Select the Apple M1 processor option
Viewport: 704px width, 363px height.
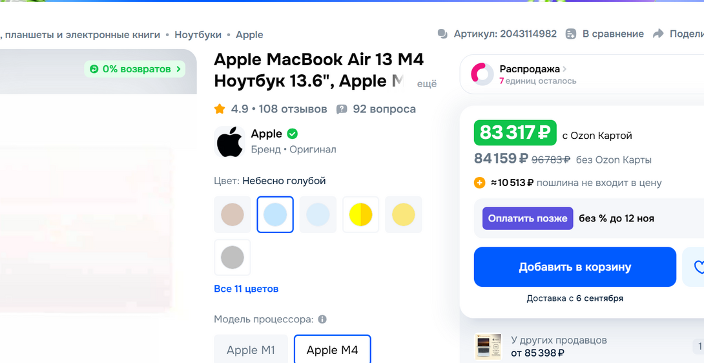(x=251, y=350)
